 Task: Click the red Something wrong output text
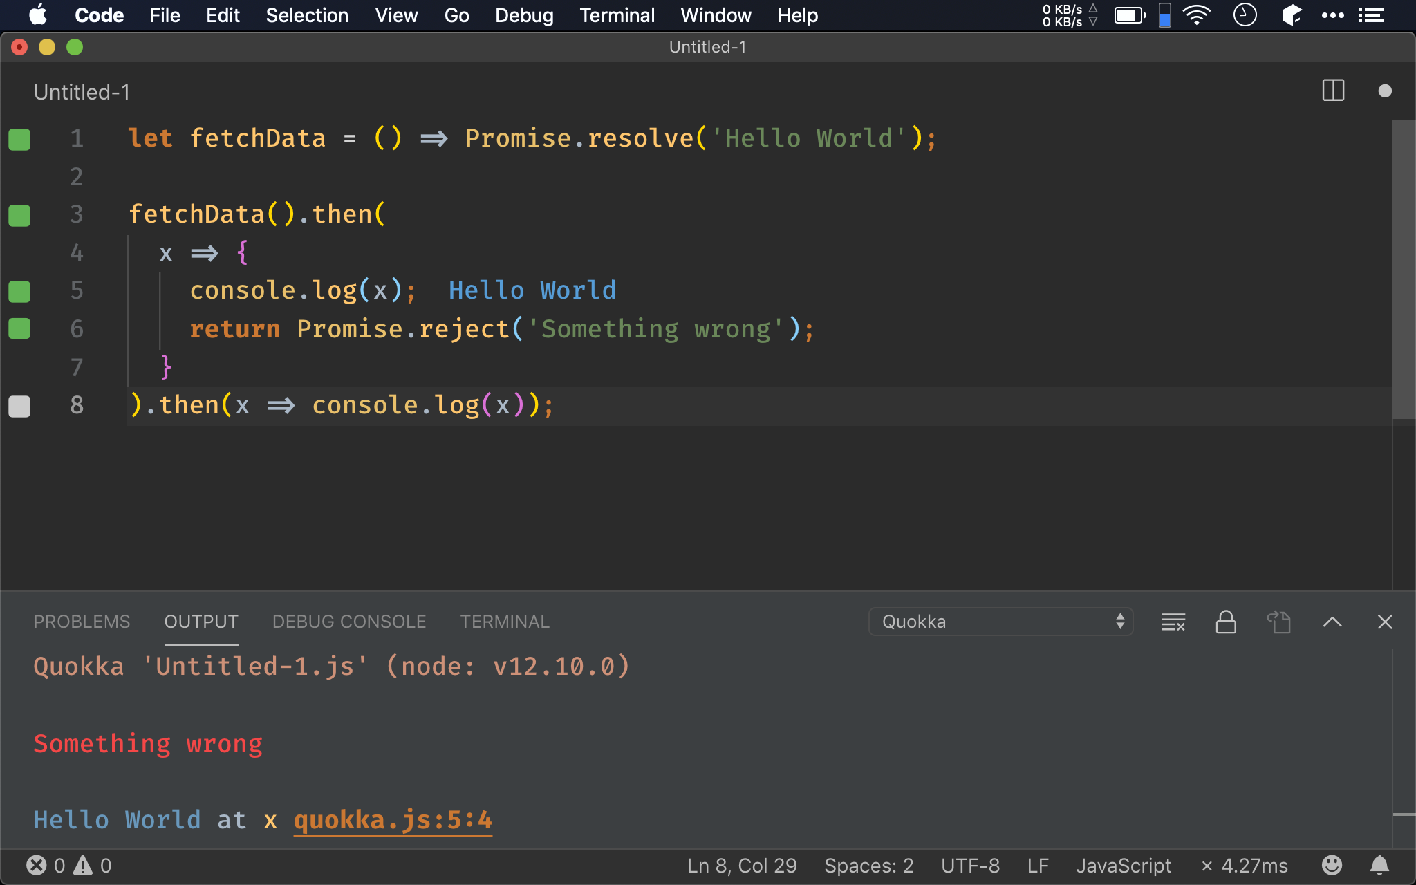point(148,744)
